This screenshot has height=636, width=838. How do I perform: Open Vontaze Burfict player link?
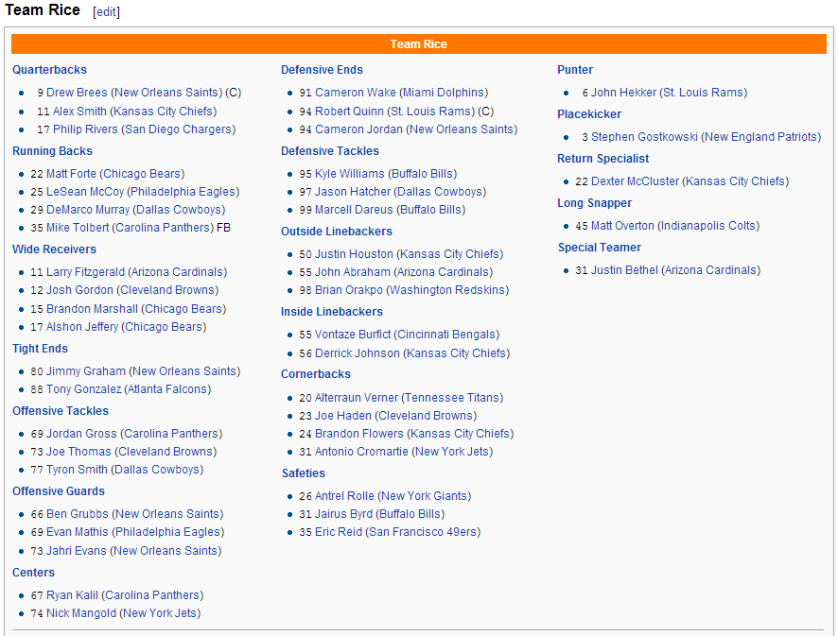click(x=353, y=335)
